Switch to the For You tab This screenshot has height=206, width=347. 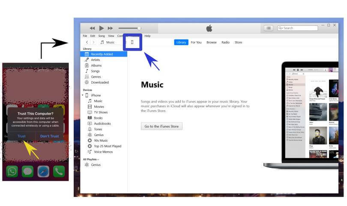196,42
